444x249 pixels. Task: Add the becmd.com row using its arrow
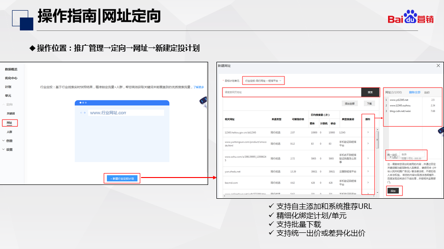tap(368, 183)
